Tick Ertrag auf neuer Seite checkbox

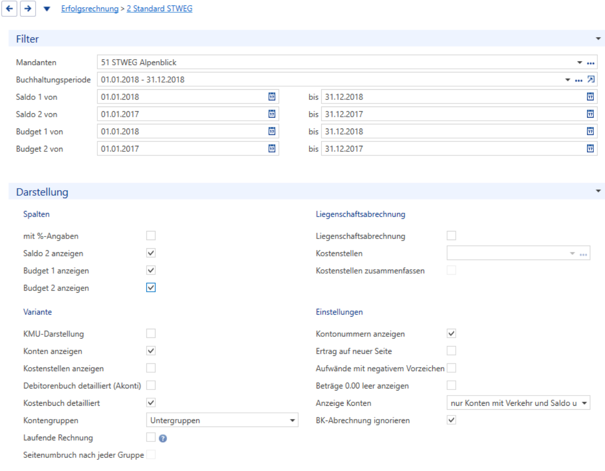click(x=452, y=351)
